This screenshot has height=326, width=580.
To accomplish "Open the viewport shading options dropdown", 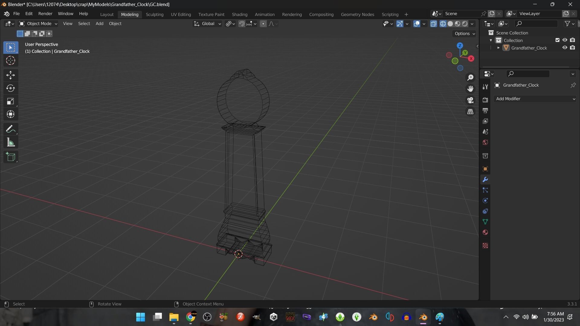I will [x=472, y=24].
